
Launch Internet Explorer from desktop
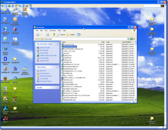point(5,51)
